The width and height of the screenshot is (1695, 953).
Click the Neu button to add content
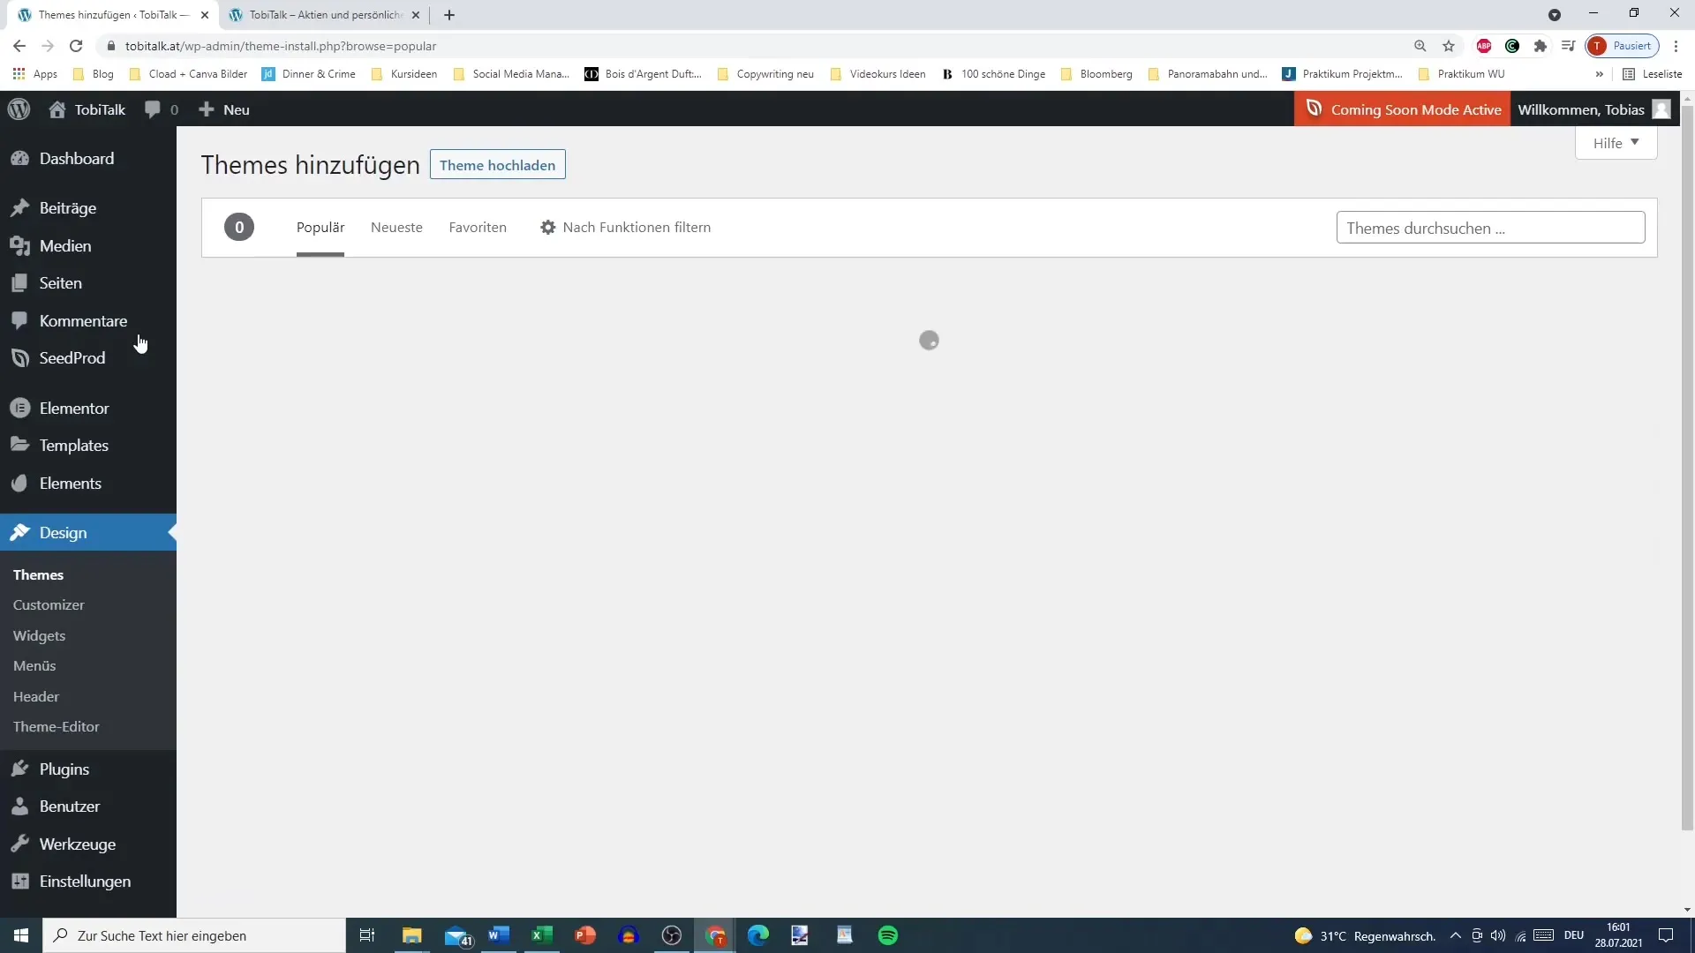click(223, 109)
